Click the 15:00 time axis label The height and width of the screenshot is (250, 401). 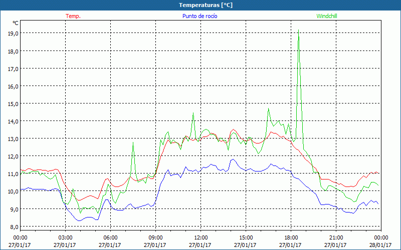coord(246,238)
